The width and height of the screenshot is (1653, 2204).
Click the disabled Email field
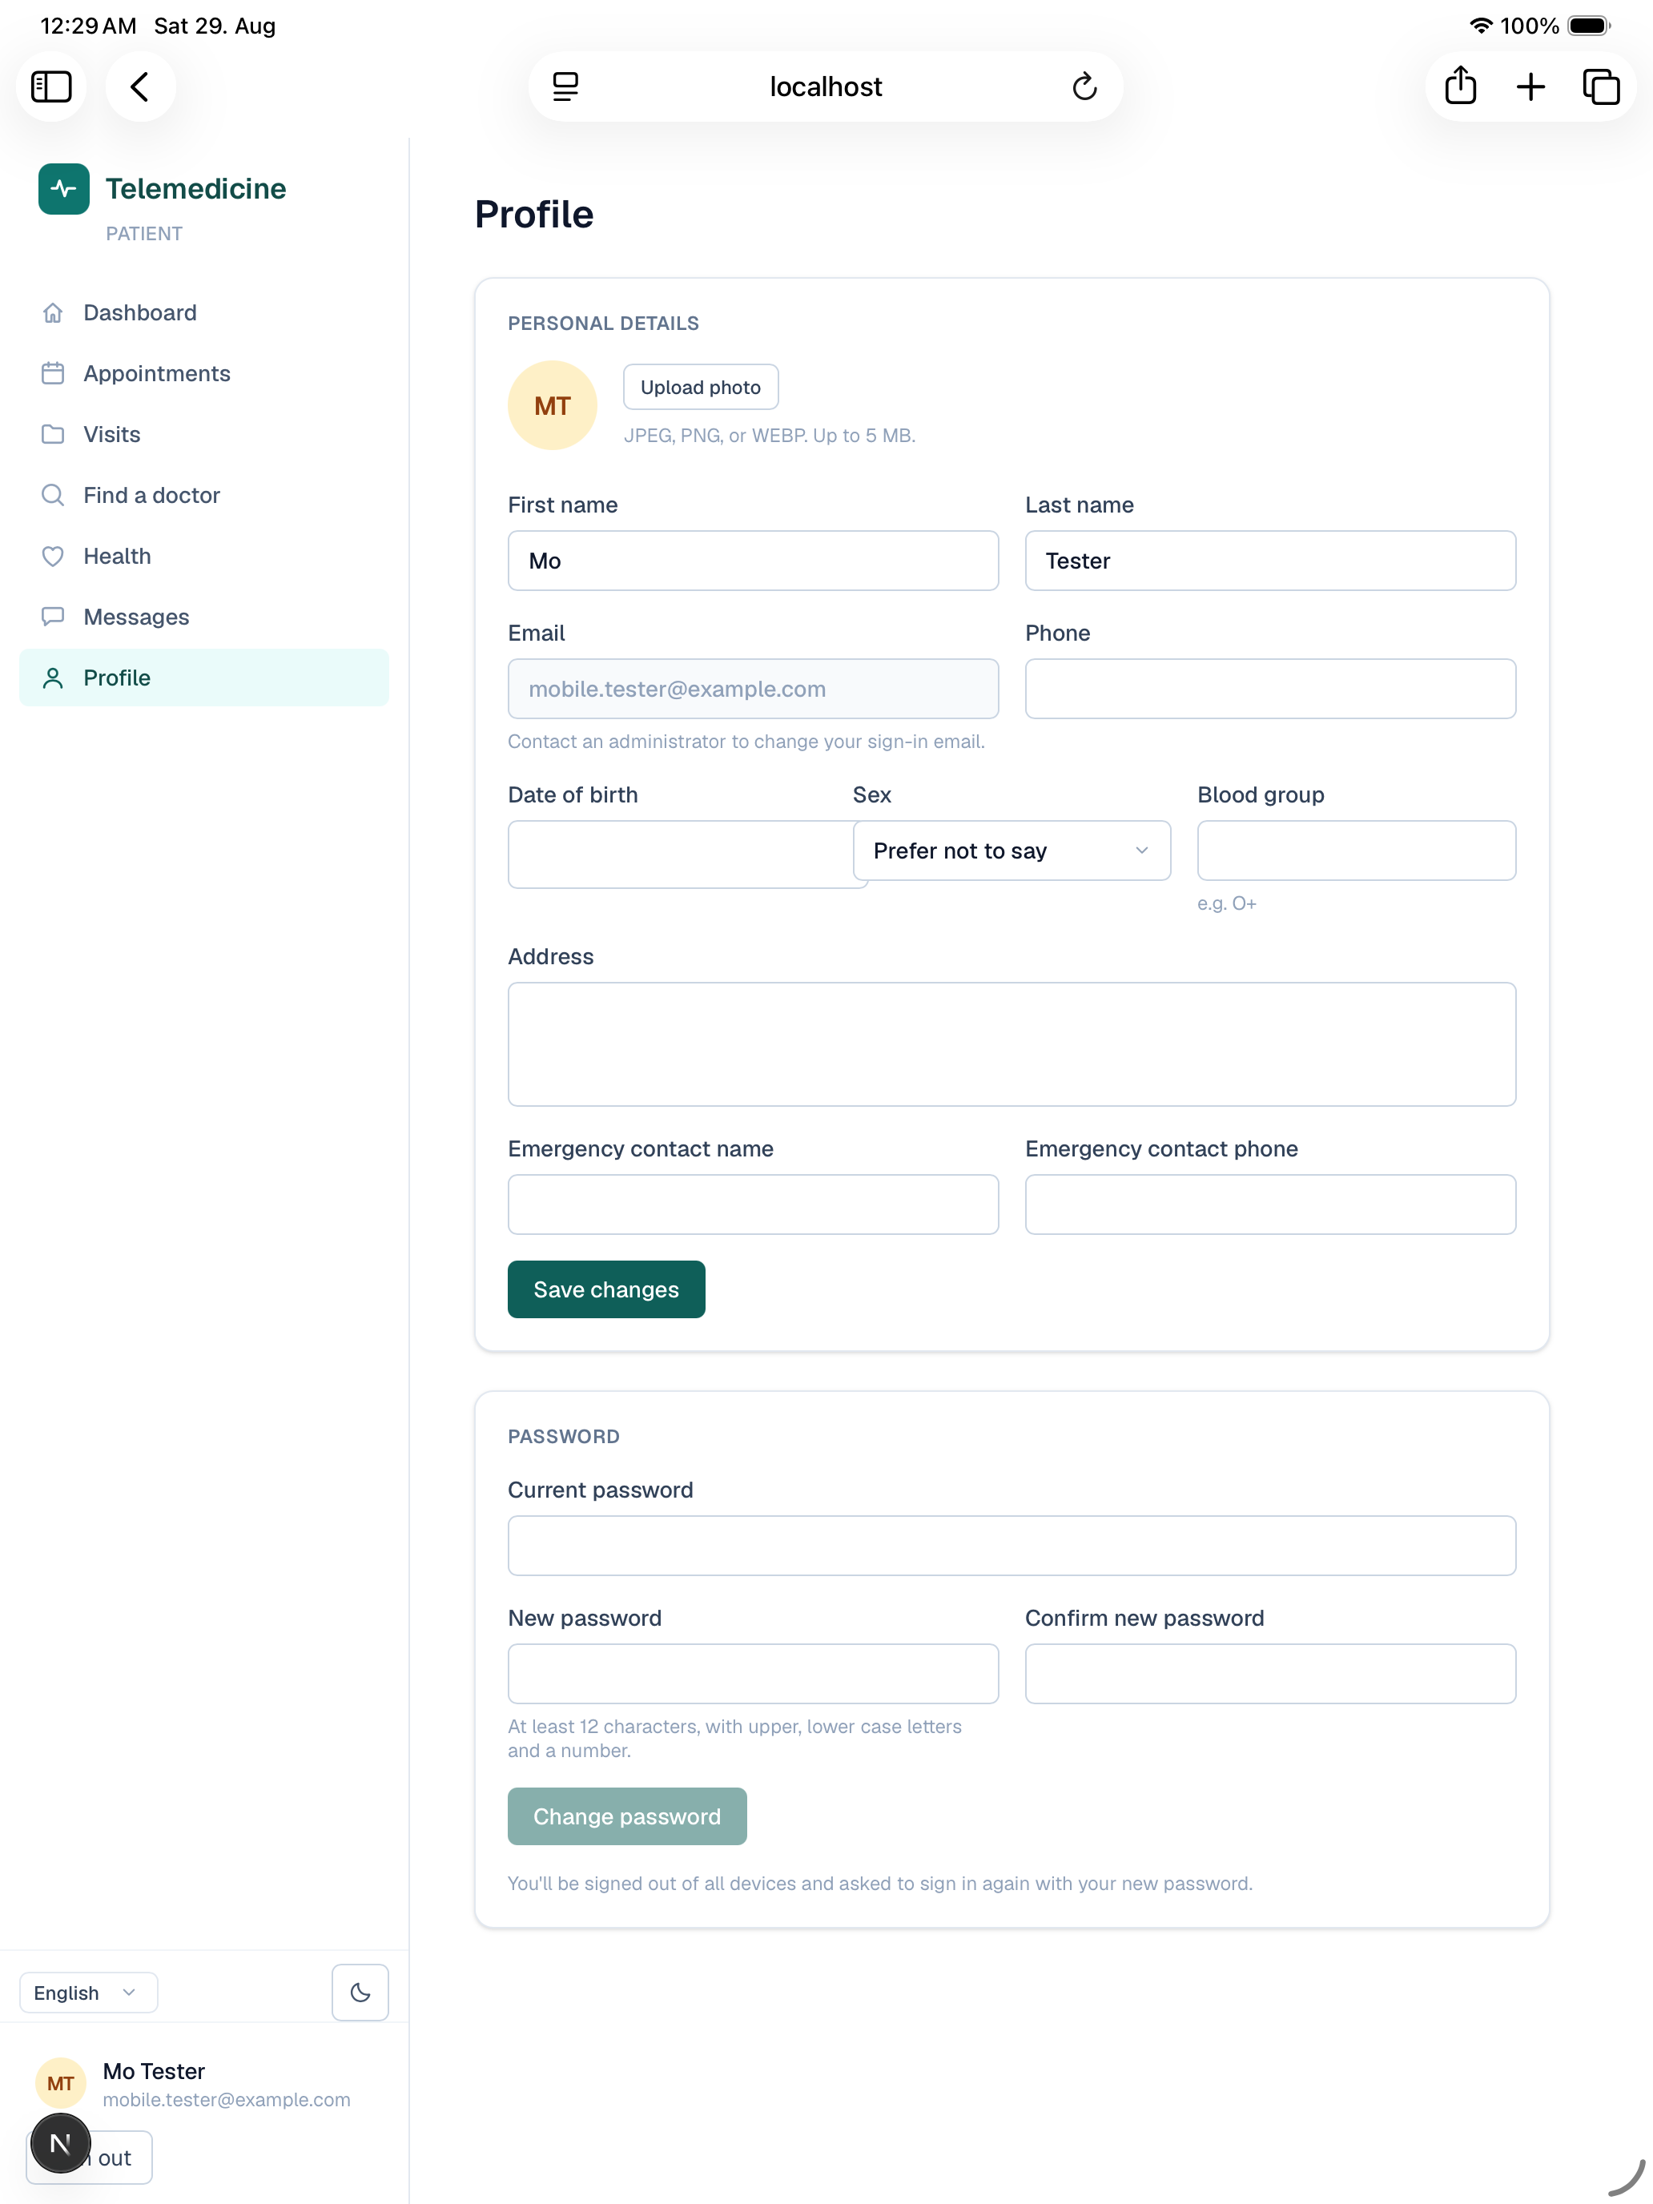coord(752,689)
